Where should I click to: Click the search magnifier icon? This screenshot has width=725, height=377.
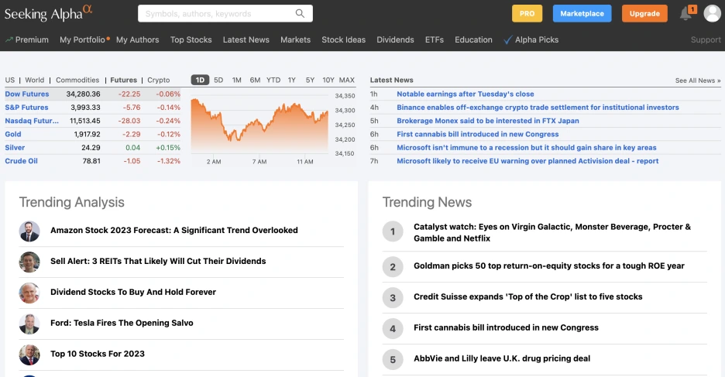[300, 13]
